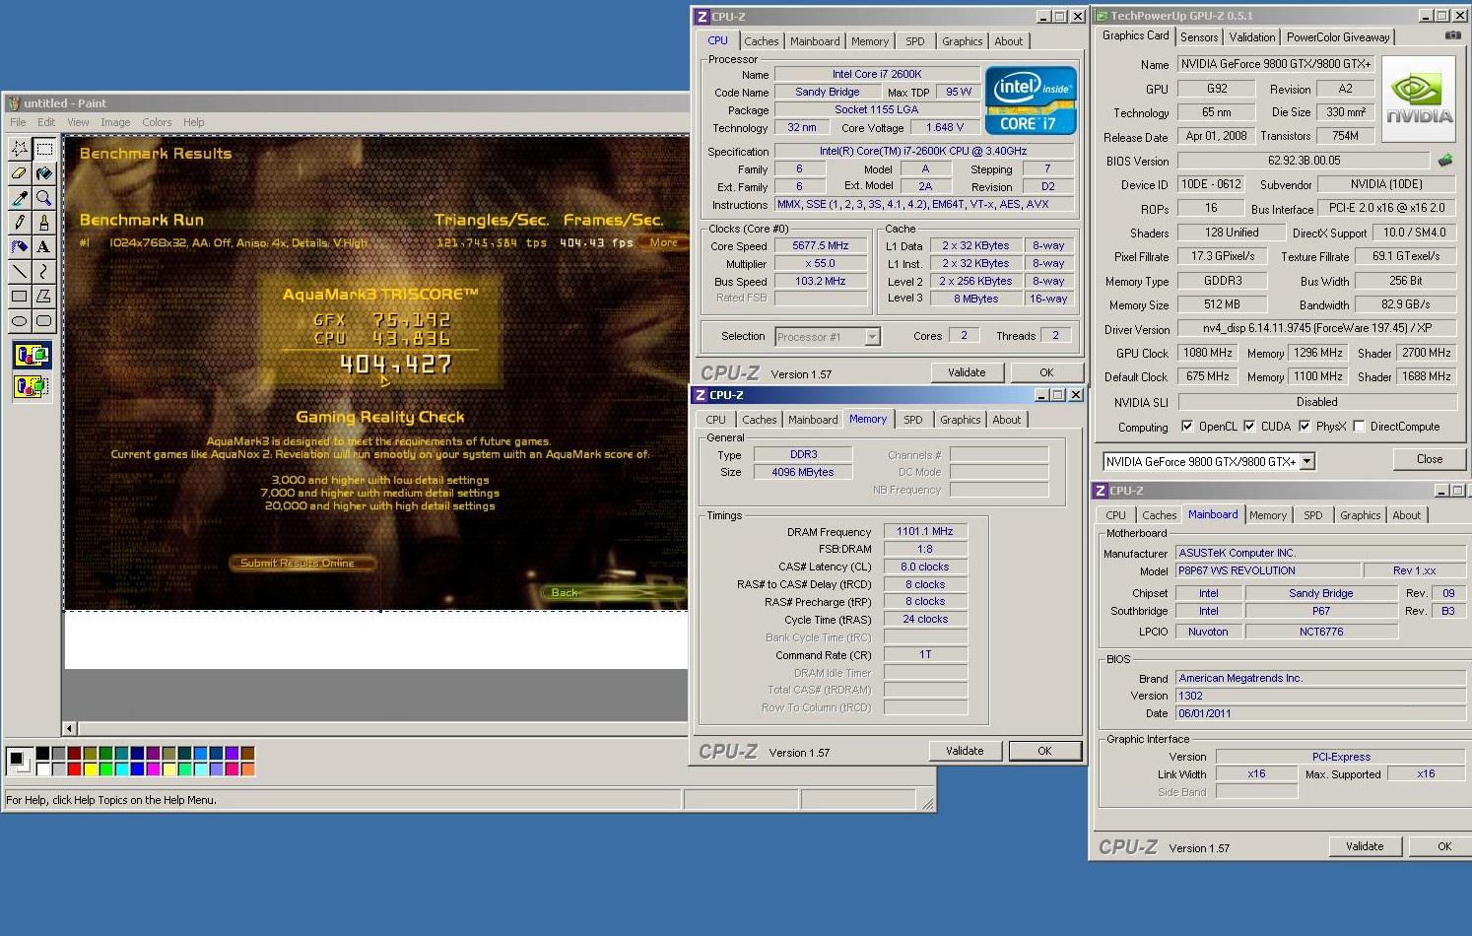Image resolution: width=1472 pixels, height=936 pixels.
Task: Click the Driver Version value nv4_disp text
Action: pos(1316,329)
